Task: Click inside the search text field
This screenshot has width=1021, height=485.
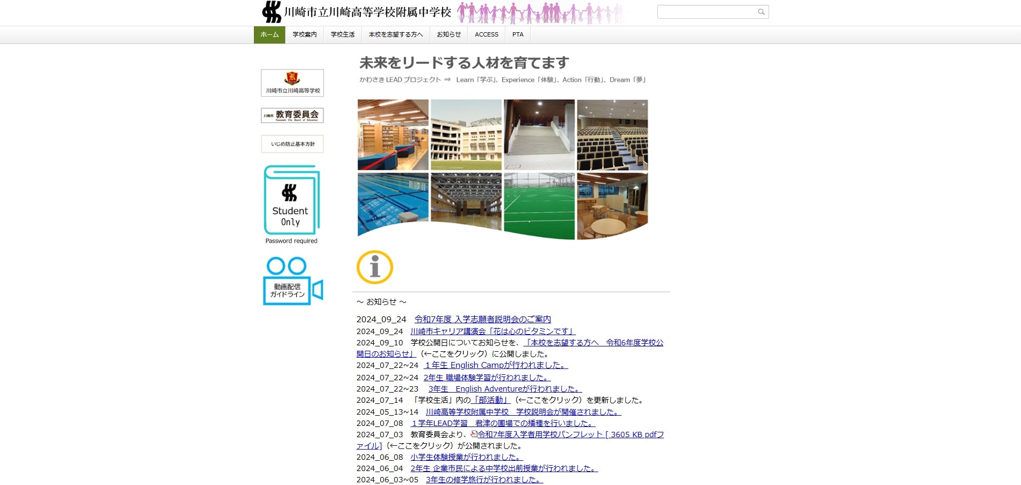Action: point(706,12)
